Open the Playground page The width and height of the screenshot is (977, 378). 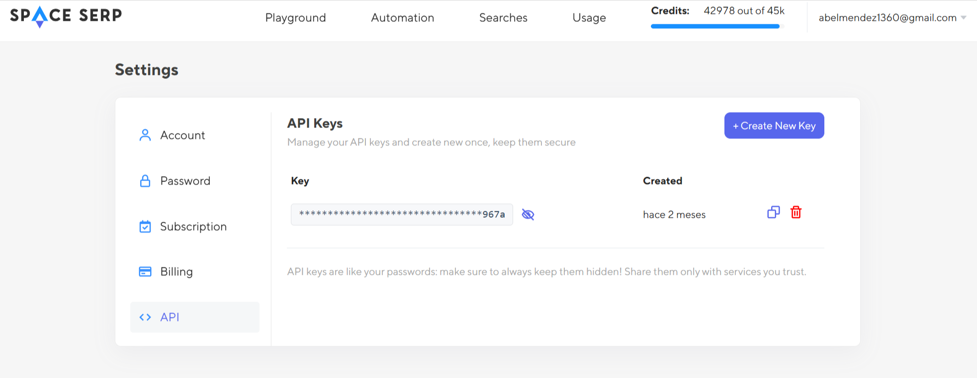click(x=295, y=18)
